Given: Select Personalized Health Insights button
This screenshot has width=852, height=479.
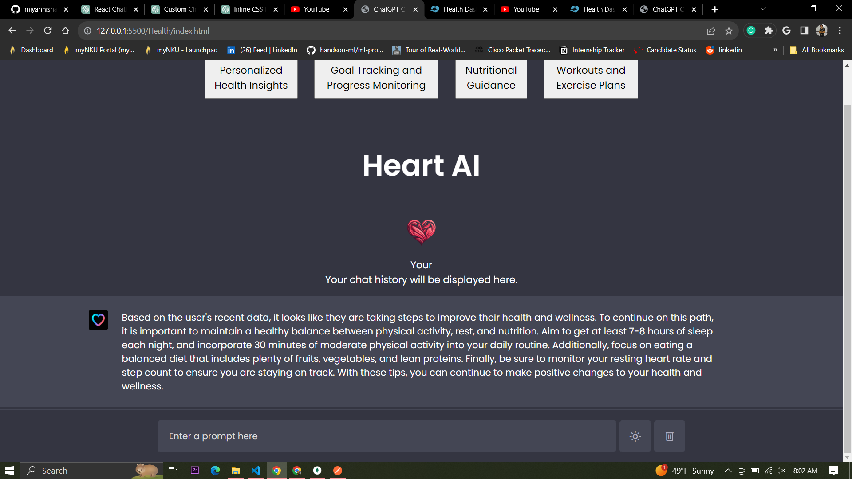Looking at the screenshot, I should (x=251, y=78).
